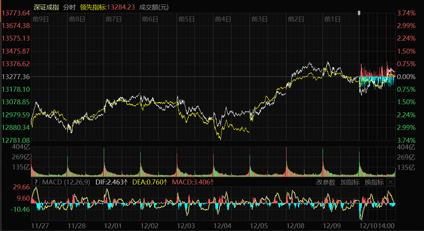Viewport: 424px width, 231px height.
Task: Click 加指标 to add an indicator
Action: (350, 182)
